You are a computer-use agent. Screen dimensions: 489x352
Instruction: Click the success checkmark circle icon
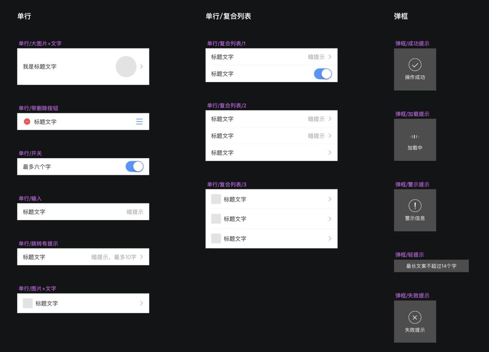(415, 65)
